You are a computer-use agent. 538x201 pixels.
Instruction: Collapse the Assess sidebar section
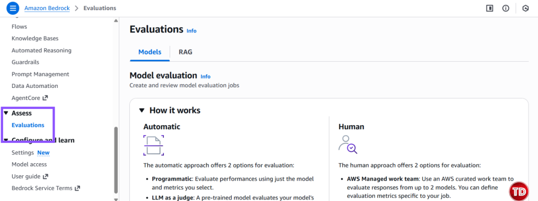(6, 113)
